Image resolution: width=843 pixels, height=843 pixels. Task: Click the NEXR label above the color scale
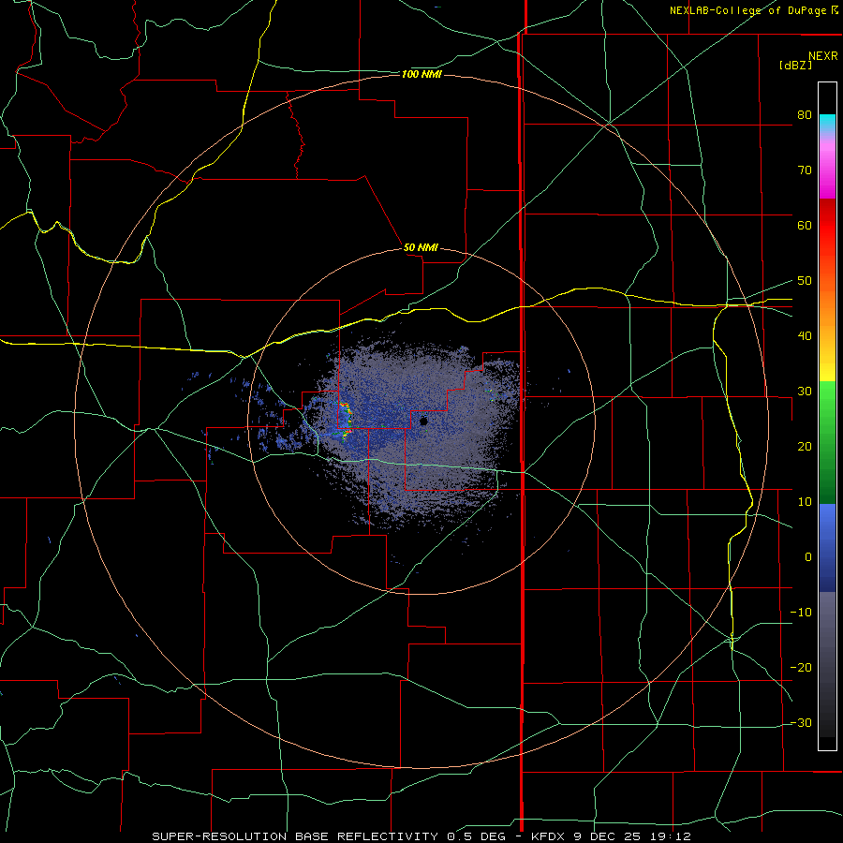(823, 56)
